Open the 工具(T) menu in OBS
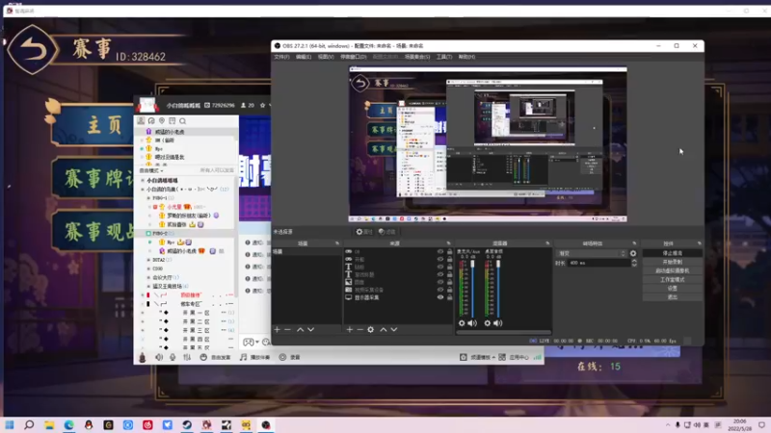Image resolution: width=771 pixels, height=433 pixels. pos(444,57)
